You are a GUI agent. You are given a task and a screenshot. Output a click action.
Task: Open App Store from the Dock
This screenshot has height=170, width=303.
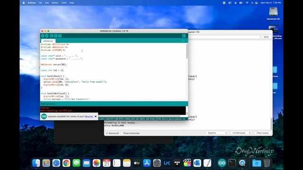pyautogui.click(x=147, y=163)
